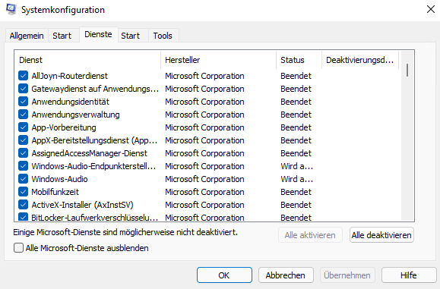The height and width of the screenshot is (289, 440).
Task: Select the AssignedAccessManager-Dienst name
Action: tap(89, 153)
